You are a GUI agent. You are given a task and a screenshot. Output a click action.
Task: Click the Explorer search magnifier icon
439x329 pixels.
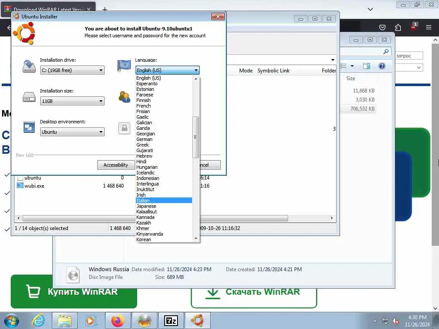point(386,51)
